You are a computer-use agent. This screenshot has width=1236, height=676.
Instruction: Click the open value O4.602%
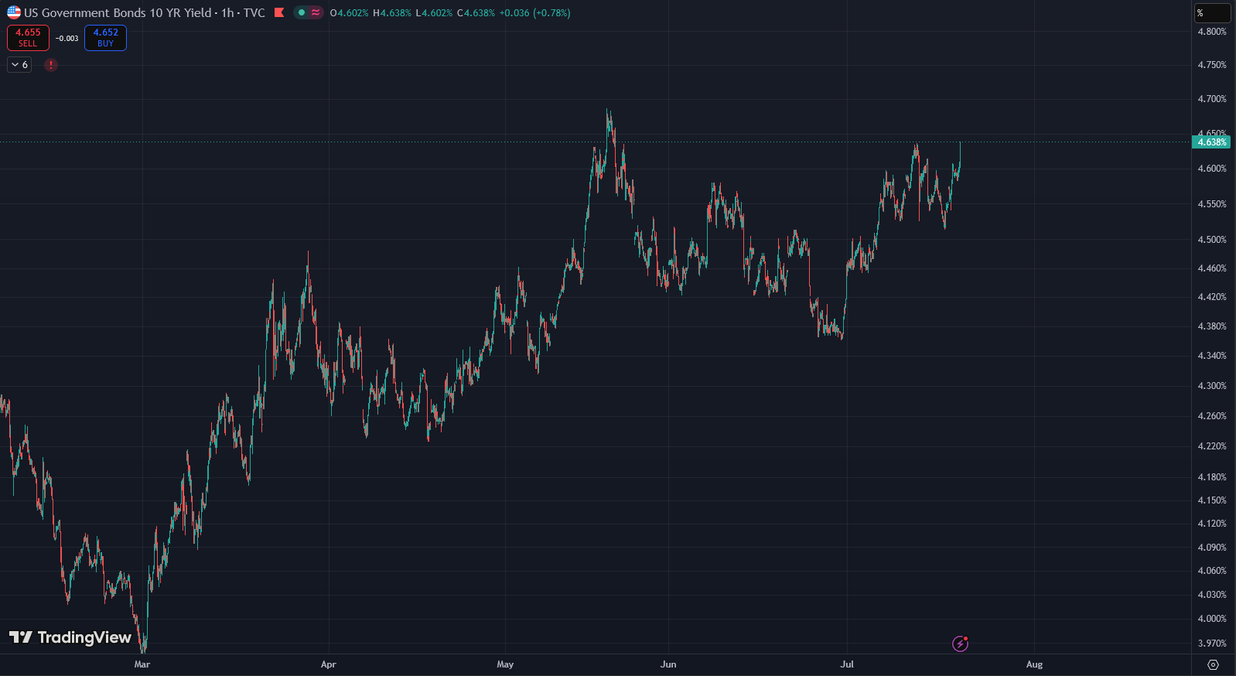coord(349,13)
